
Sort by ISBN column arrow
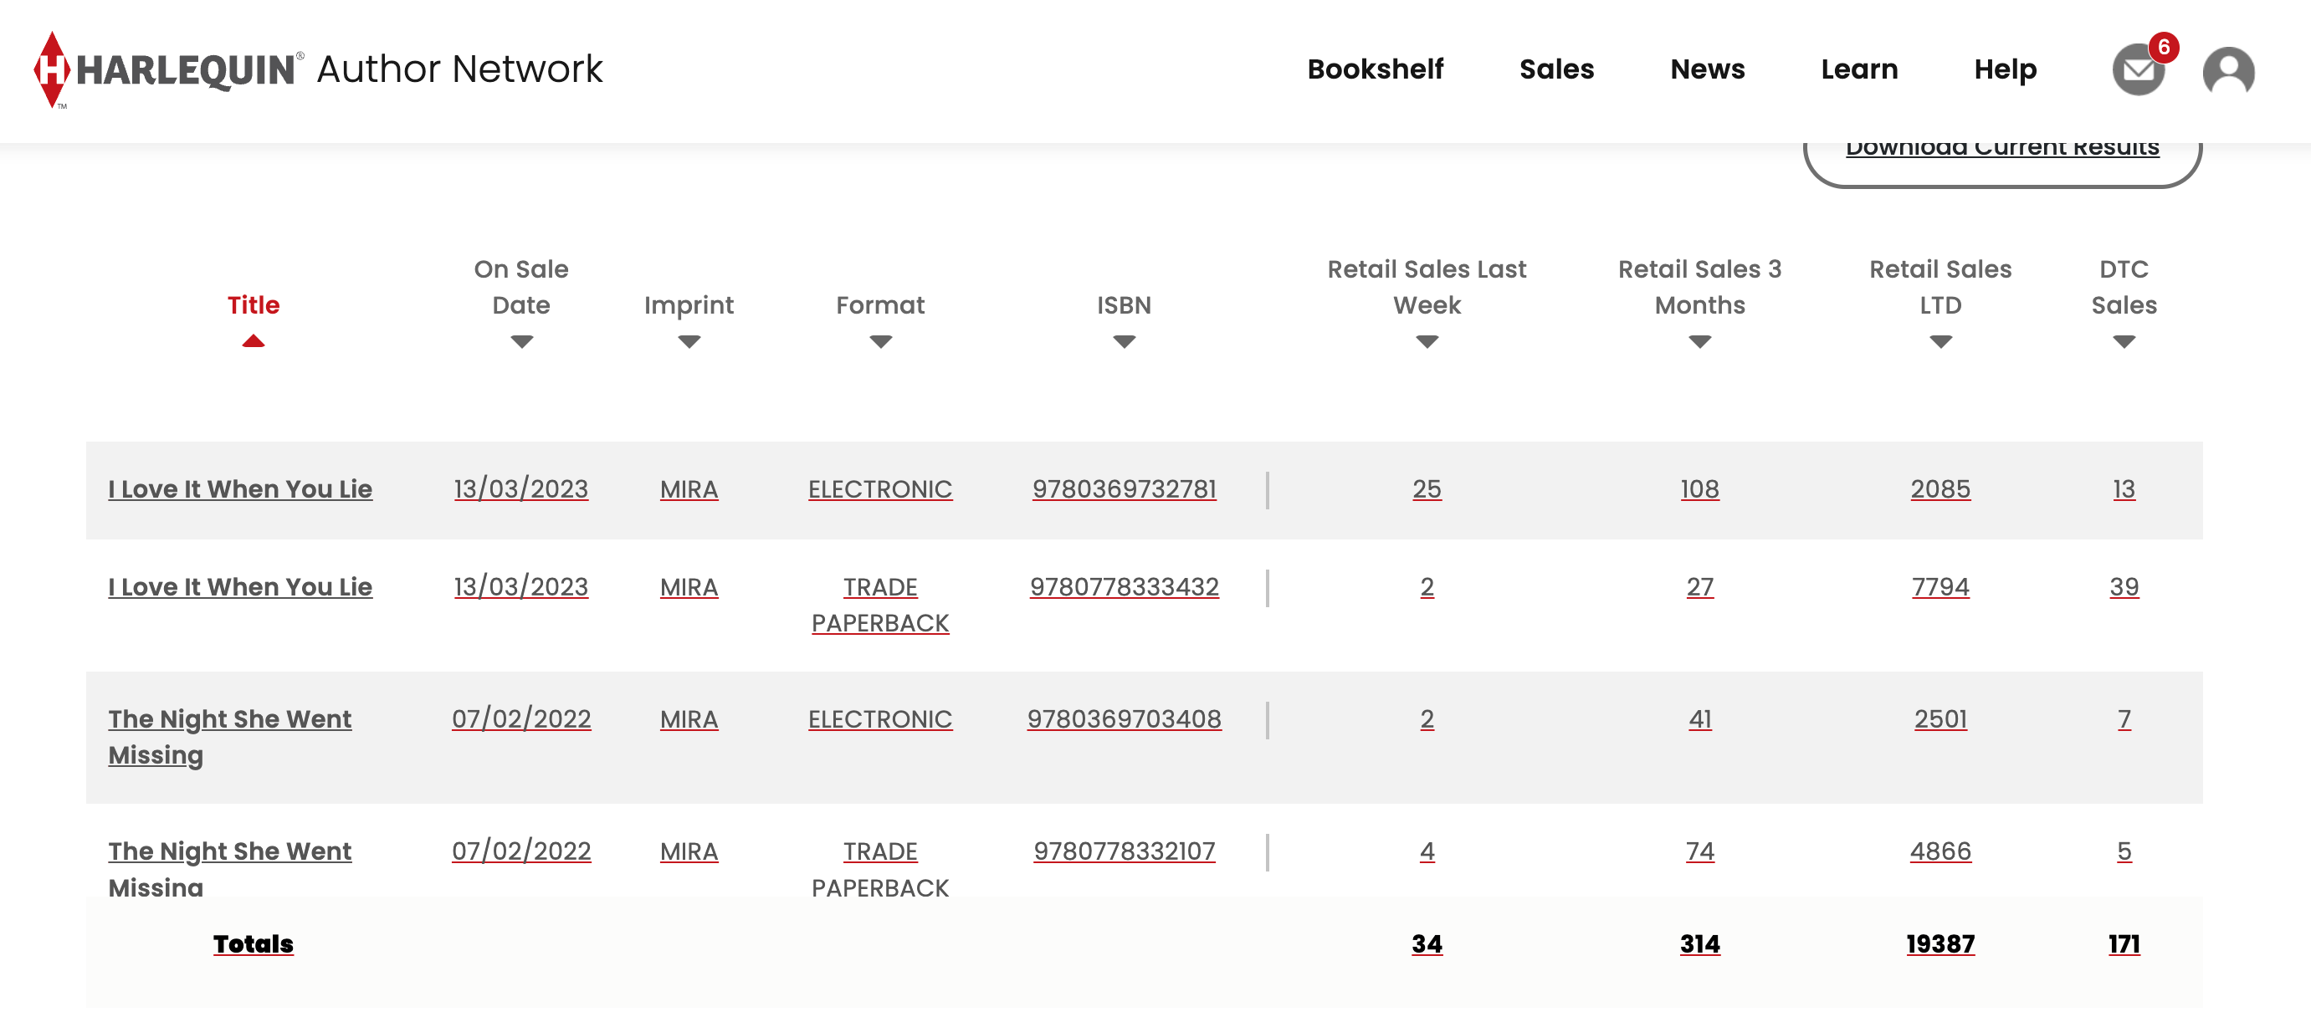[x=1124, y=341]
